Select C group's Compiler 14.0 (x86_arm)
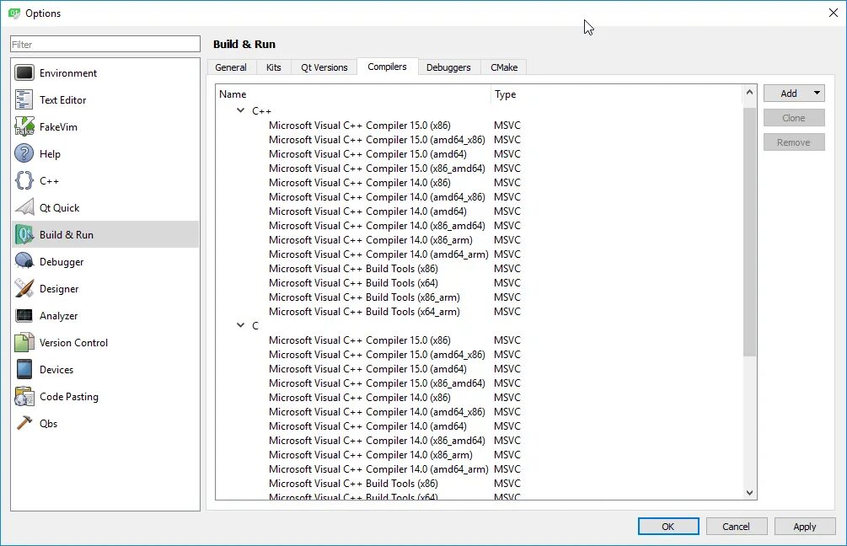The width and height of the screenshot is (847, 546). 371,455
